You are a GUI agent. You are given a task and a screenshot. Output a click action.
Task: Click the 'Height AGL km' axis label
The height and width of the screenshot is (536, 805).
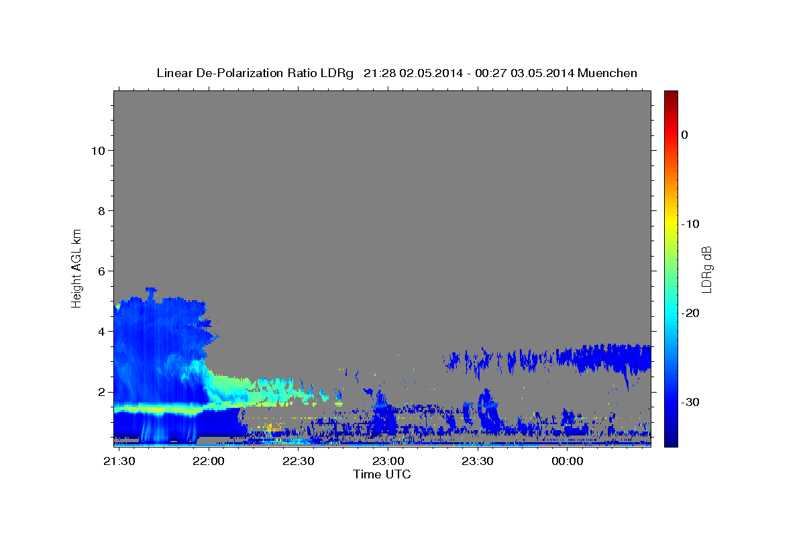pyautogui.click(x=77, y=267)
